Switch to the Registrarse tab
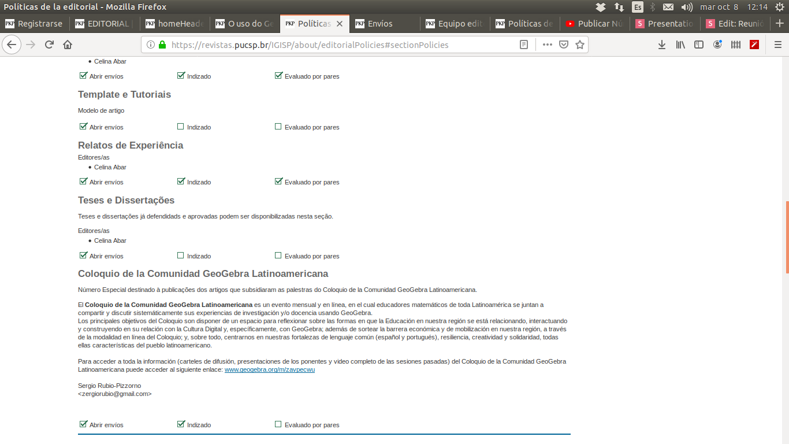The width and height of the screenshot is (789, 444). [35, 24]
